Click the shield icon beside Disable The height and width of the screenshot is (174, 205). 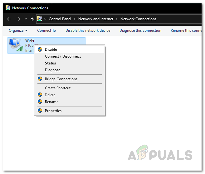point(40,49)
